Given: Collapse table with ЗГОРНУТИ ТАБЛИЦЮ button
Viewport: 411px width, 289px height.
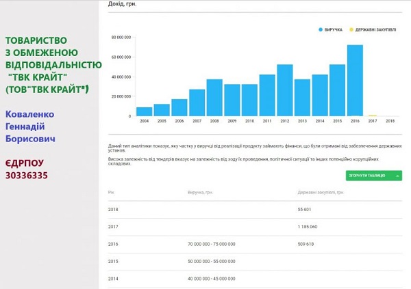Looking at the screenshot, I should (374, 176).
